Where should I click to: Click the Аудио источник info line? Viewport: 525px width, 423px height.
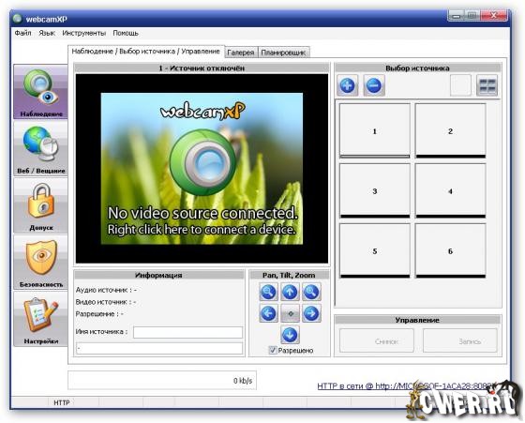tap(106, 290)
